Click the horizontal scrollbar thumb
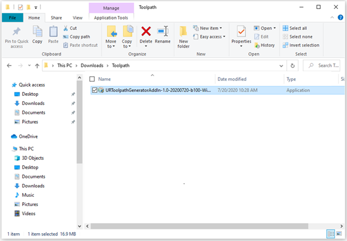The height and width of the screenshot is (241, 347). tap(199, 226)
